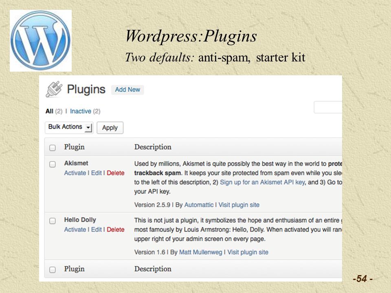This screenshot has height=293, width=391.
Task: Click the WordPress logo image
Action: coord(41,41)
